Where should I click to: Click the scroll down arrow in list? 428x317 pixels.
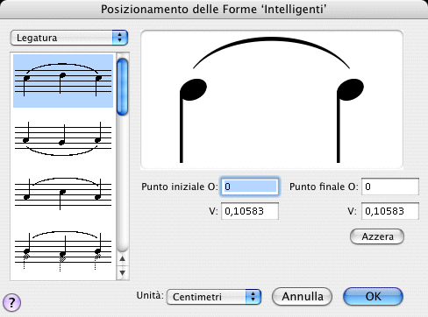[123, 273]
